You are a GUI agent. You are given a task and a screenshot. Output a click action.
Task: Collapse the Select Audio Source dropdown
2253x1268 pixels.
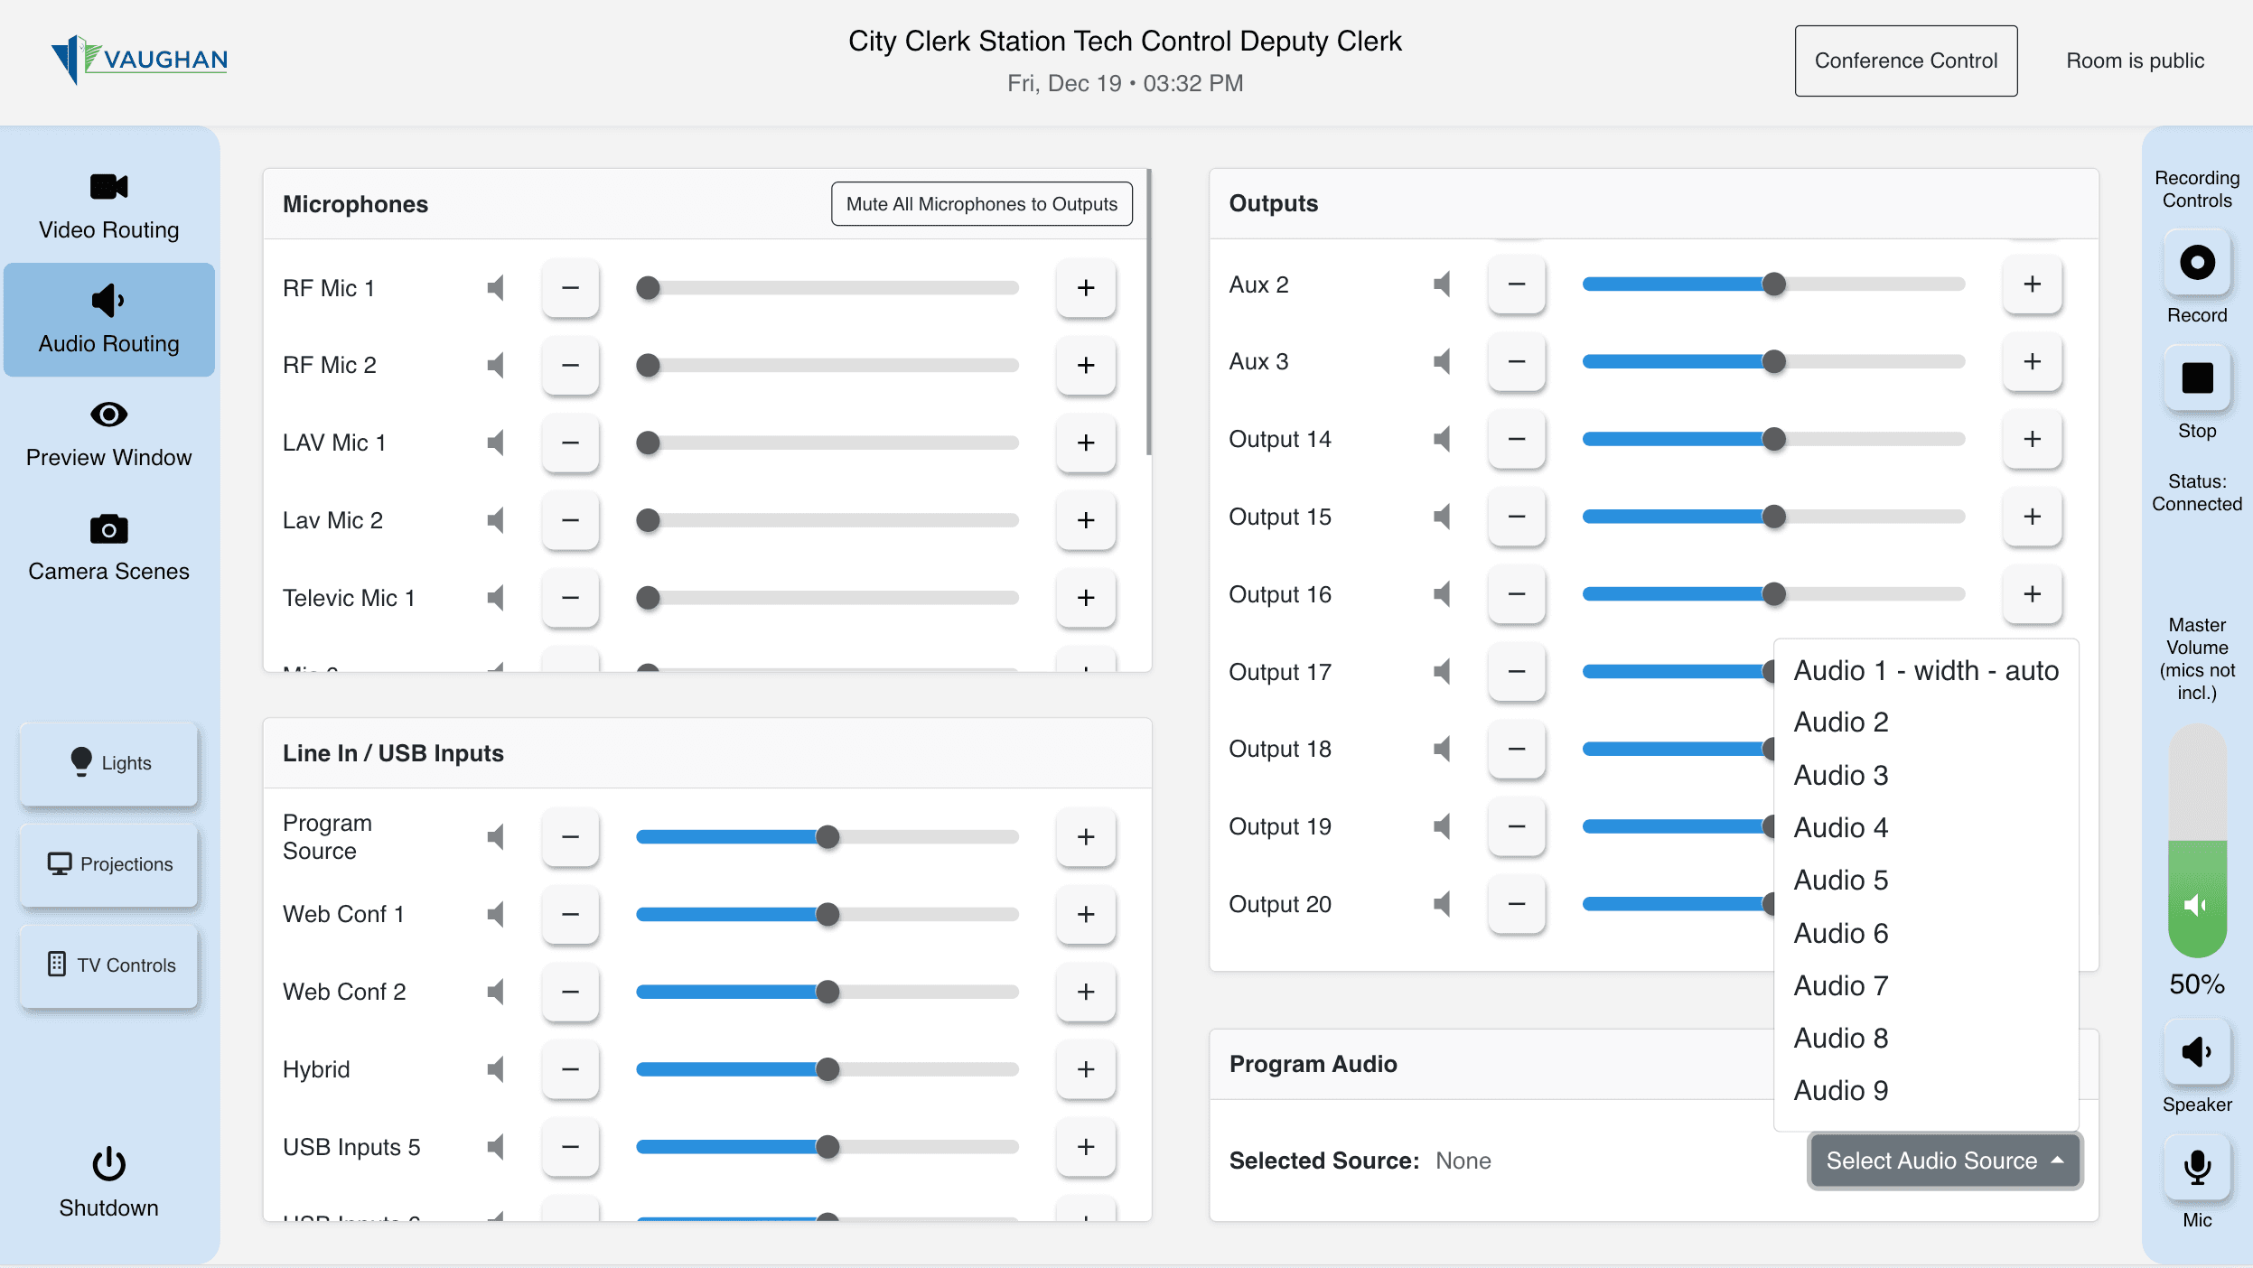1944,1161
